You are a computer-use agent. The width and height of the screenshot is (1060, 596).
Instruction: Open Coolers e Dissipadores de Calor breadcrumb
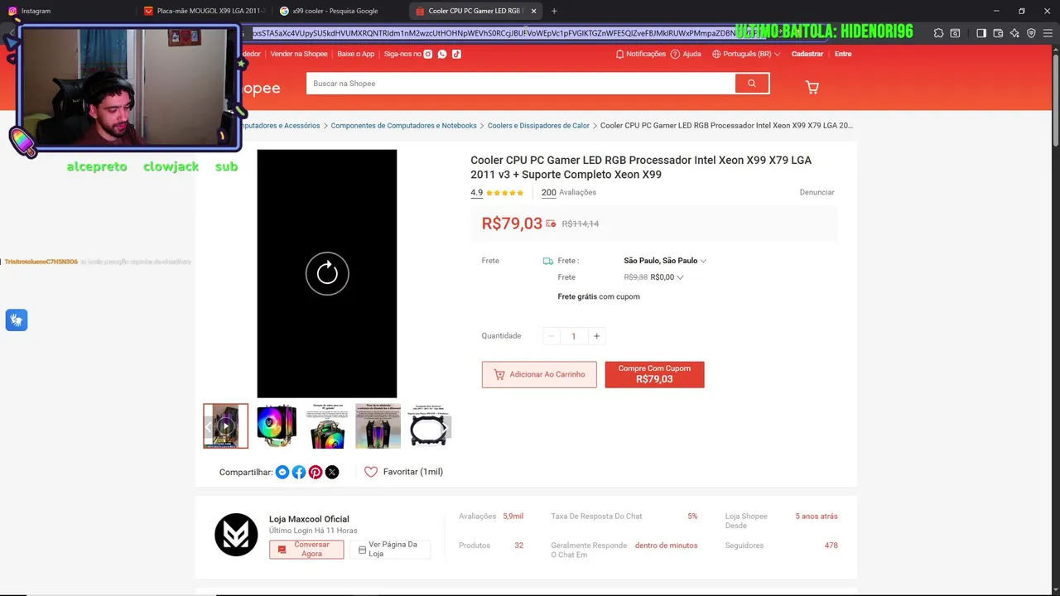tap(538, 126)
